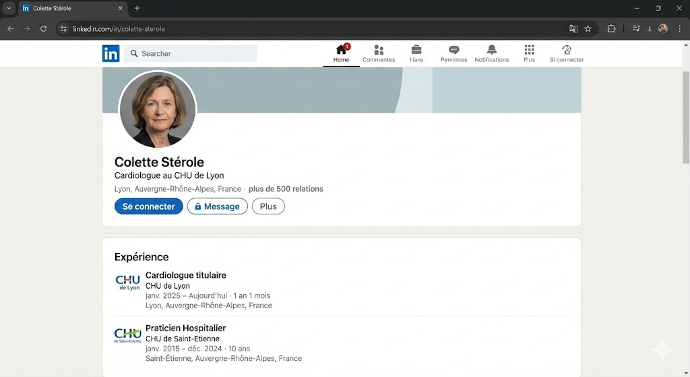
Task: Open a new browser tab
Action: 137,8
